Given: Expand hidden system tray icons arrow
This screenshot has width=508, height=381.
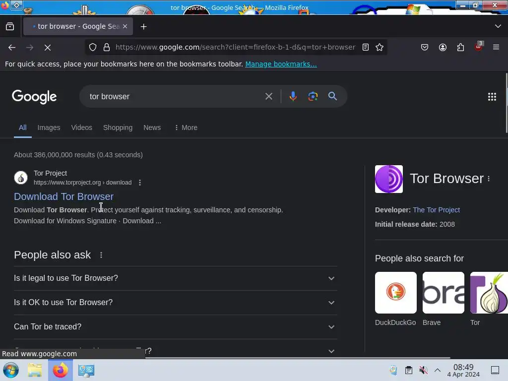Looking at the screenshot, I should (438, 370).
